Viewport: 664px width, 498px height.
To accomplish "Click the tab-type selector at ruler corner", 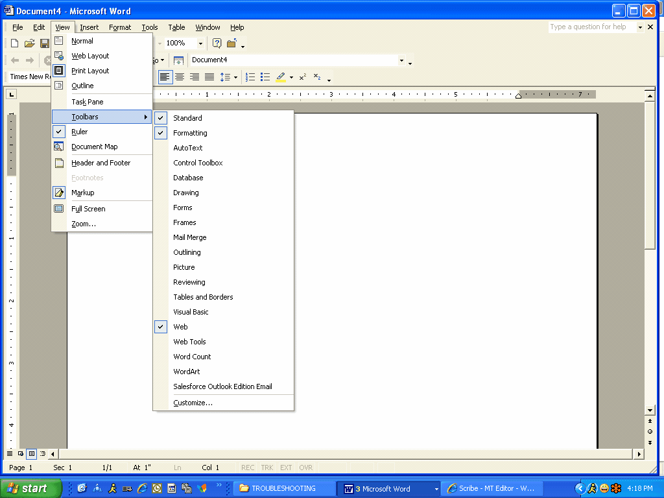I will pos(12,94).
